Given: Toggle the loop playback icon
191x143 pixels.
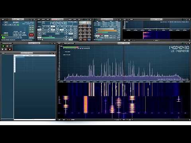Looking at the screenshot, I should click(11, 46).
